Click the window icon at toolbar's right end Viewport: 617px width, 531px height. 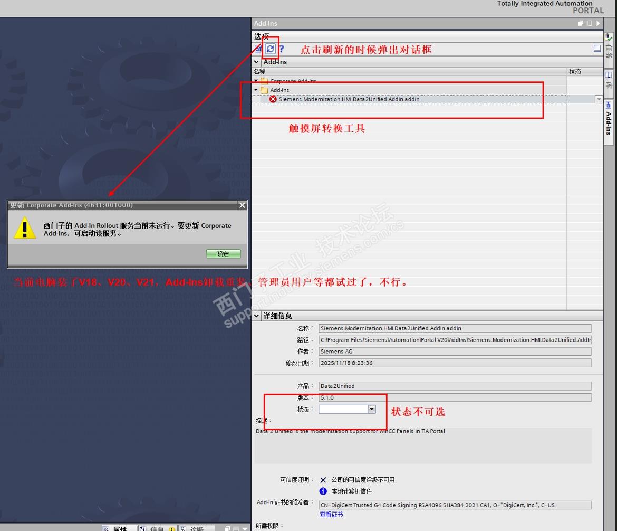(x=597, y=49)
